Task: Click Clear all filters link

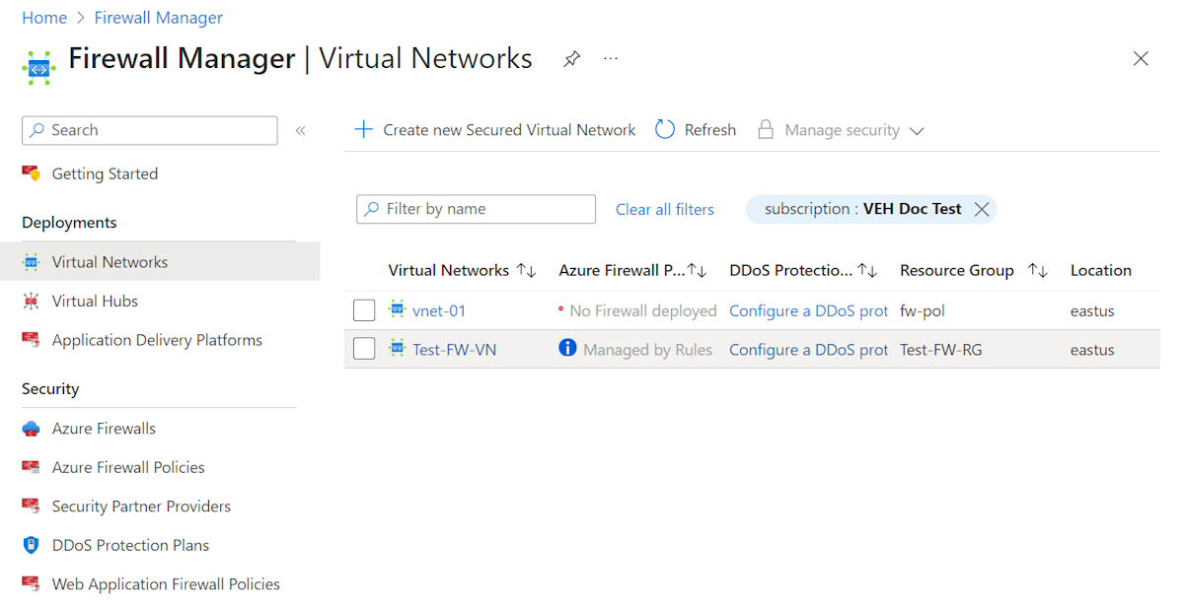Action: [x=665, y=209]
